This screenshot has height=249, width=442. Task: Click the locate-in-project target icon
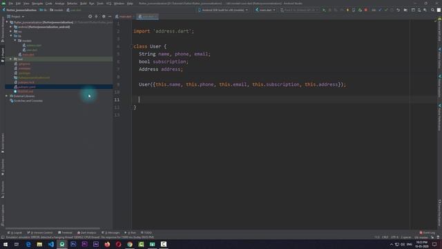90,17
